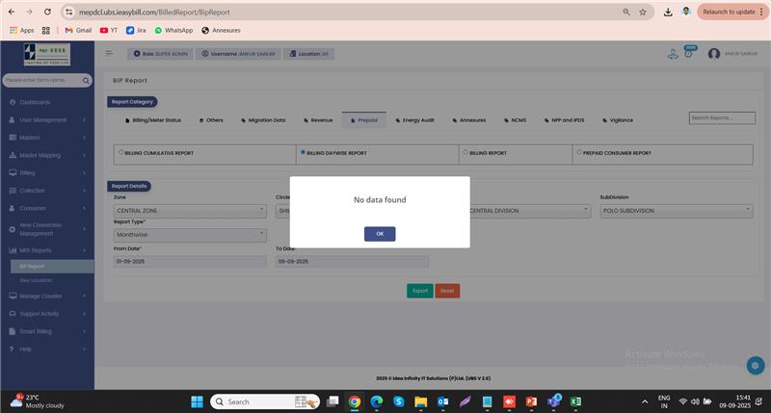The width and height of the screenshot is (771, 413).
Task: Select Billing Cumulative Report radio button
Action: (x=121, y=152)
